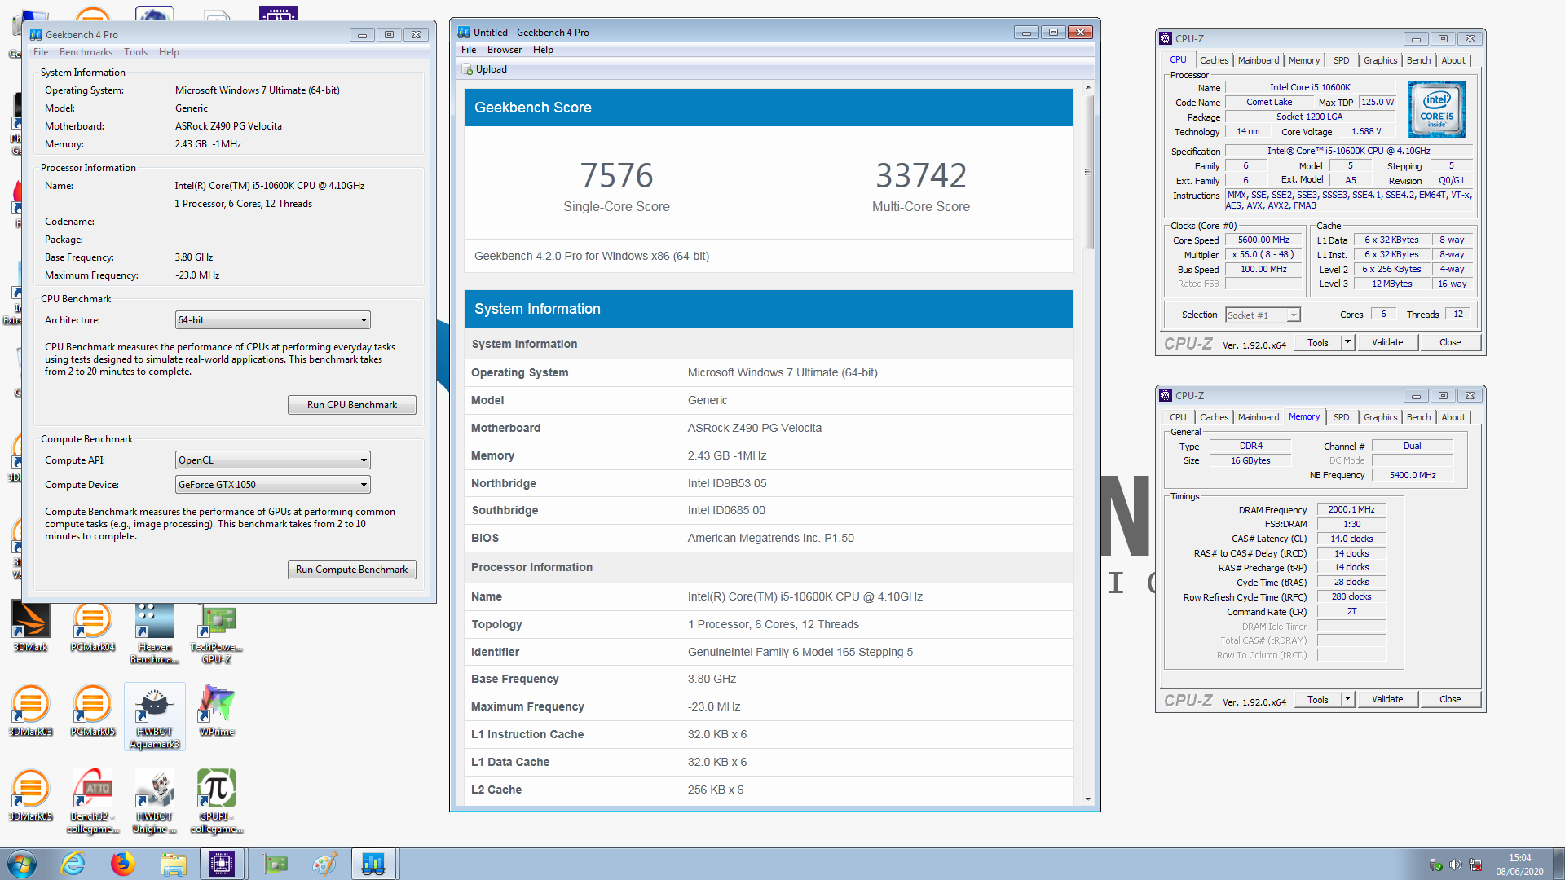Viewport: 1565px width, 880px height.
Task: Click Close in lower CPU-Z window
Action: tap(1450, 699)
